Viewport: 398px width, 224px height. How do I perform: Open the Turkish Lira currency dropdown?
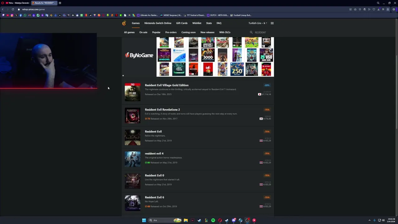coord(257,23)
